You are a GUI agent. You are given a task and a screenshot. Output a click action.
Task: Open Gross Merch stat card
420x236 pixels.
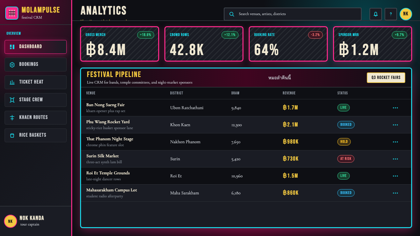click(119, 44)
